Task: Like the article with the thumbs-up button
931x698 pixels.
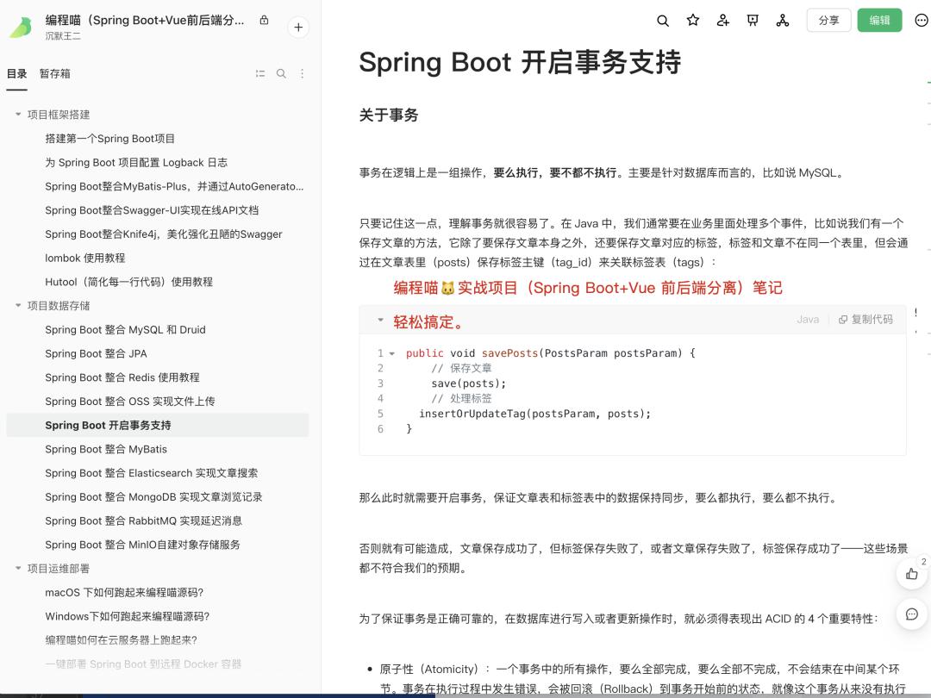Action: (x=912, y=573)
